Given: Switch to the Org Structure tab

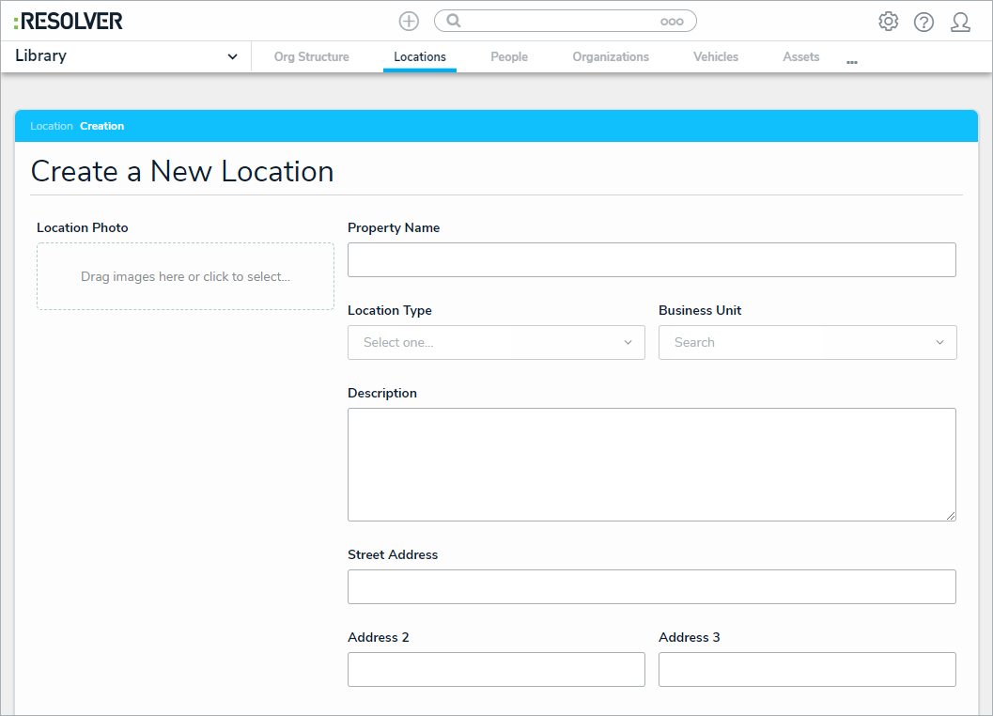Looking at the screenshot, I should click(311, 57).
